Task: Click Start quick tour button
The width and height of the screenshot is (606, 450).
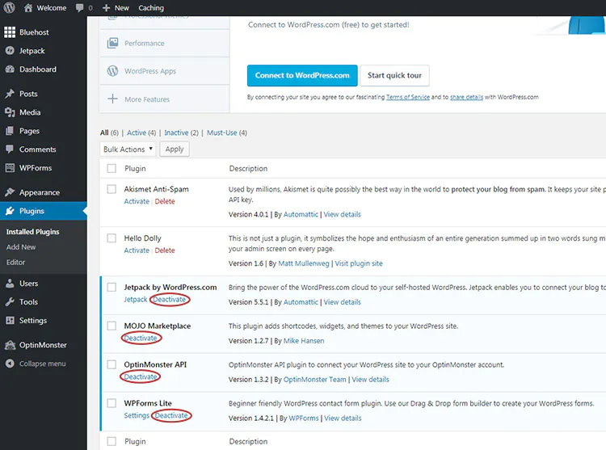Action: point(394,75)
